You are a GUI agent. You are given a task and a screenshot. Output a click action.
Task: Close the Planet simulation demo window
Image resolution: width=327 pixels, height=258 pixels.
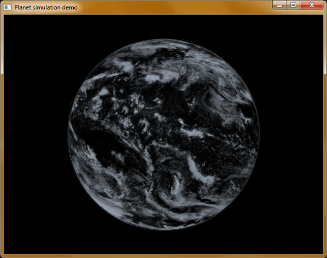tap(312, 5)
